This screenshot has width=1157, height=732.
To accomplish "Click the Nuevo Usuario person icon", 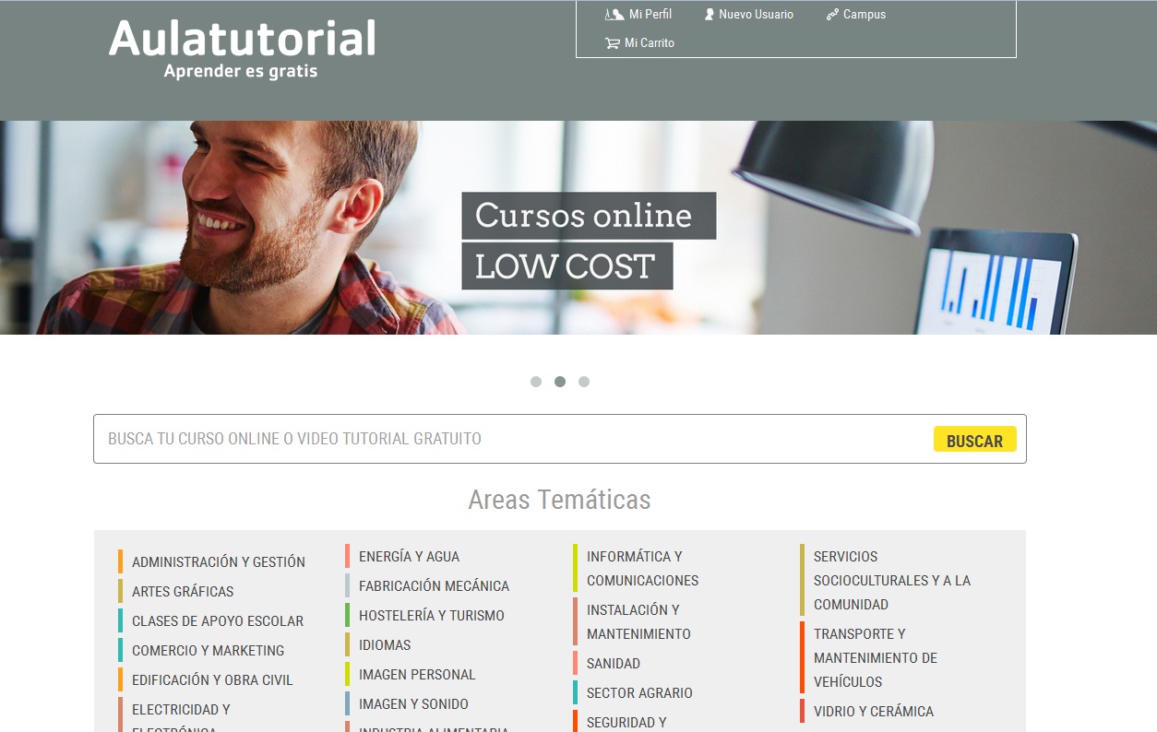I will click(710, 15).
